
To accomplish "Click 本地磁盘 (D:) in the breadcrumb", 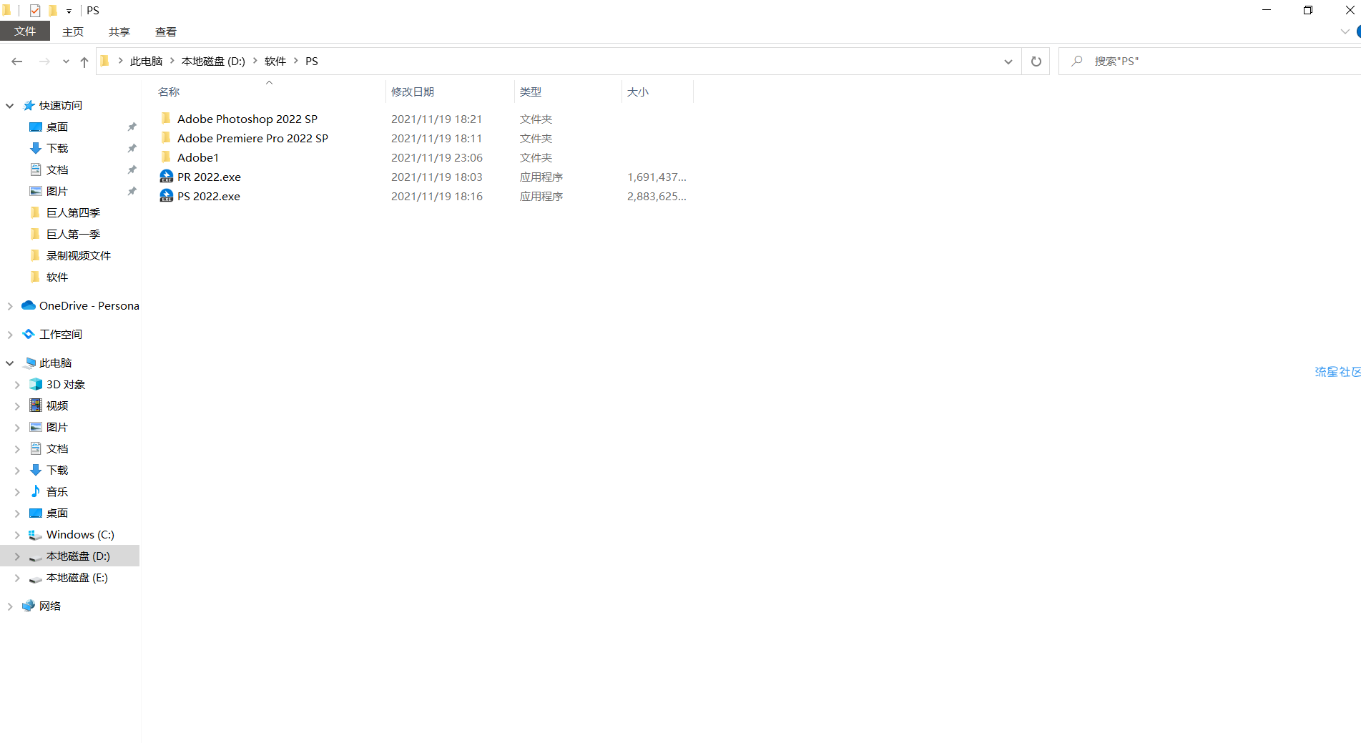I will click(213, 61).
